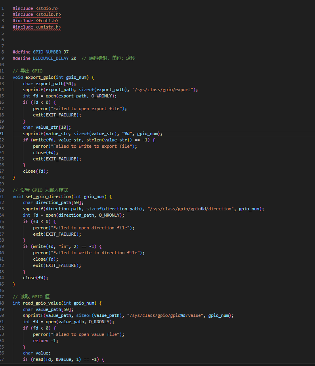Click the return -1 statement
The height and width of the screenshot is (366, 315).
coord(41,341)
